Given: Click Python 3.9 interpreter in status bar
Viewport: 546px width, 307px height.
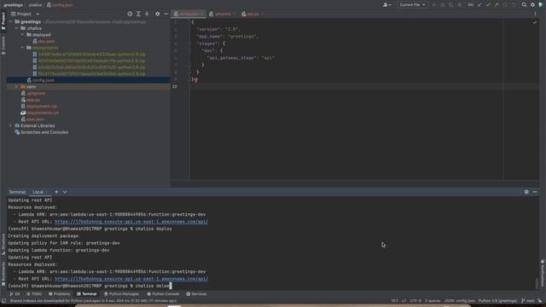Looking at the screenshot, I should coord(497,301).
